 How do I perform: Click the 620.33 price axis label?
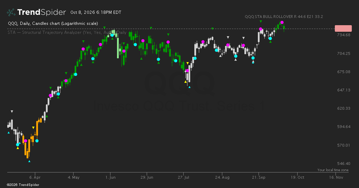coord(344,108)
